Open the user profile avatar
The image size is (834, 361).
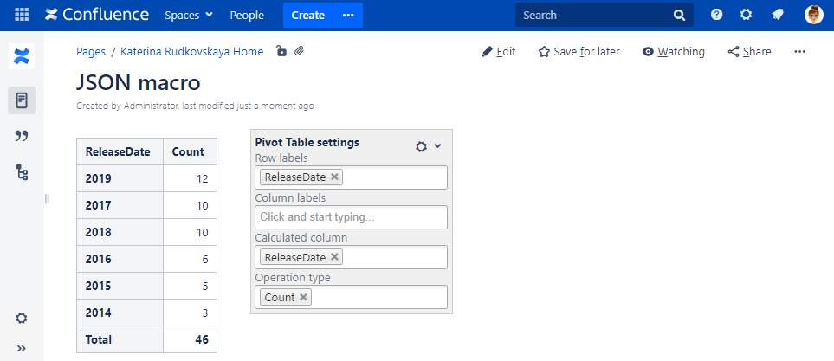coord(813,15)
